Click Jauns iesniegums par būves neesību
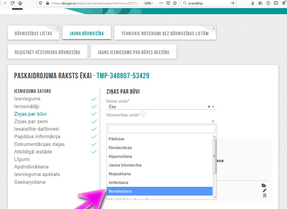Screen dimensions: 287x209 click(133, 52)
